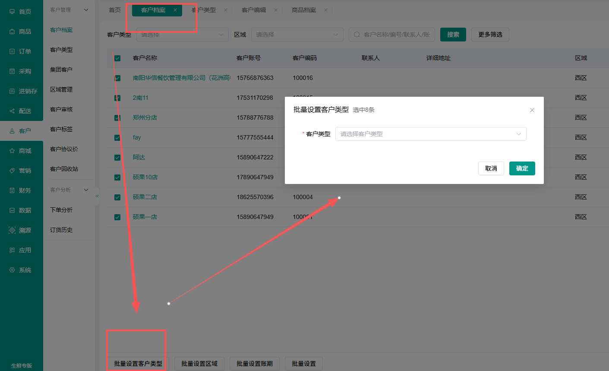The image size is (609, 371).
Task: Open the 采购 purchasing sidebar icon
Action: 12,71
